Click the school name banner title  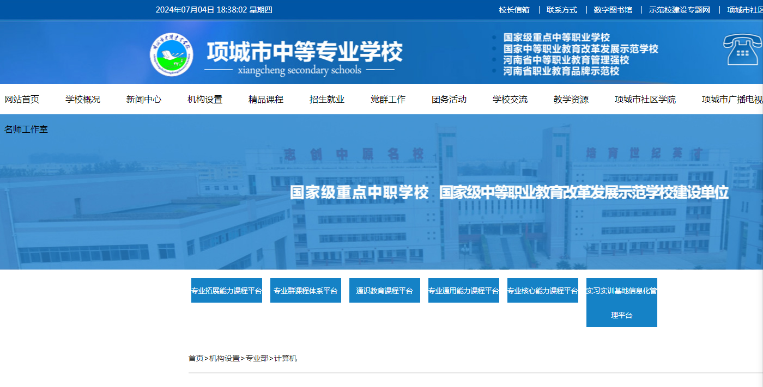point(304,53)
